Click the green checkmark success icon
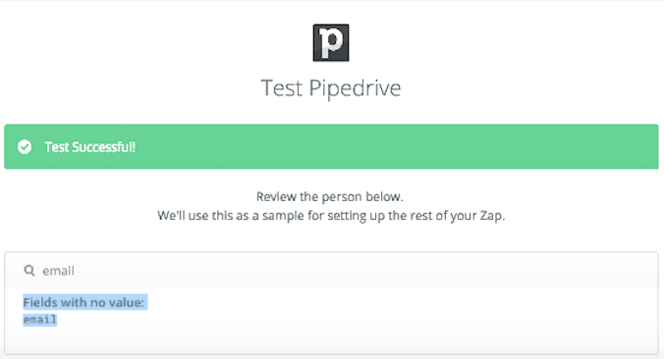The width and height of the screenshot is (664, 359). (x=25, y=147)
